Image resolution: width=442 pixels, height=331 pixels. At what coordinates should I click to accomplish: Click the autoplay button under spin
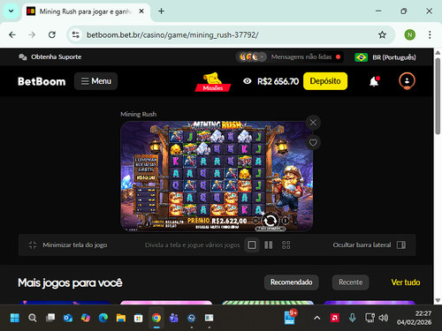(x=271, y=229)
